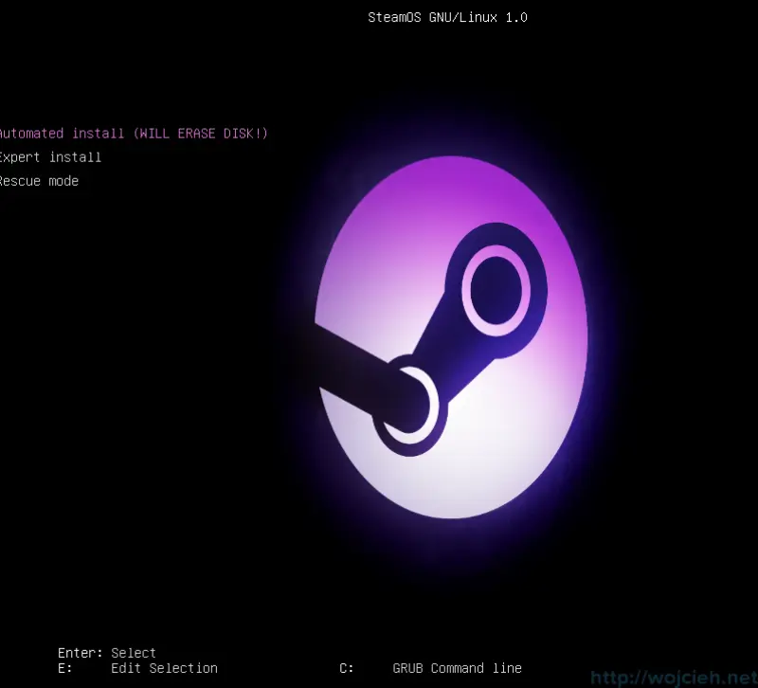Click the SteamOS GNU/Linux 1.0 title
The height and width of the screenshot is (688, 758).
tap(447, 17)
